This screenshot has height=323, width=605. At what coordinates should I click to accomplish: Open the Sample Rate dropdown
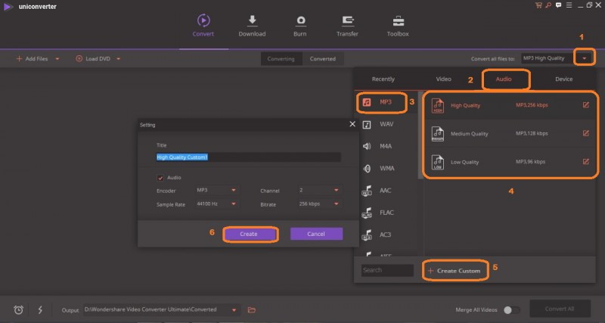[216, 203]
